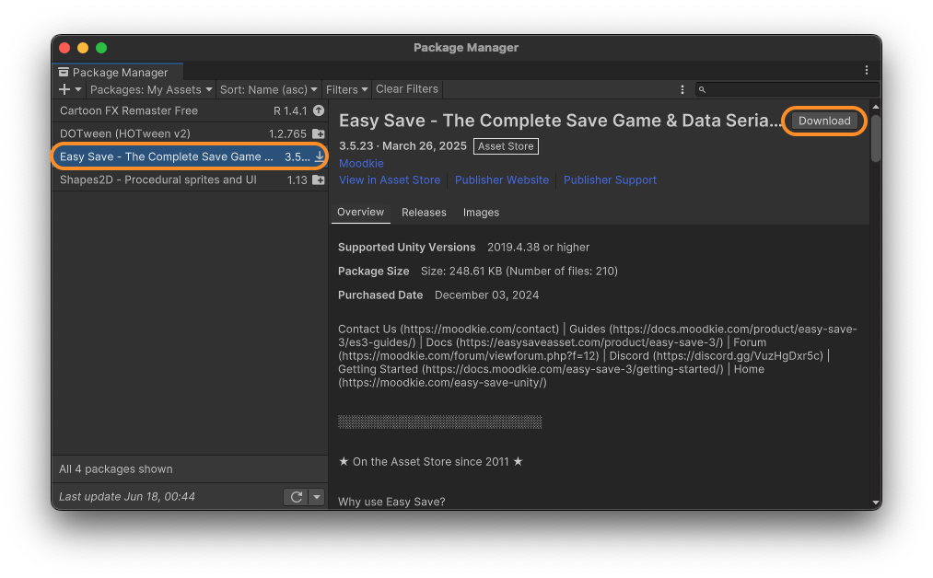Image resolution: width=933 pixels, height=578 pixels.
Task: Open the Publisher Support link
Action: click(610, 180)
